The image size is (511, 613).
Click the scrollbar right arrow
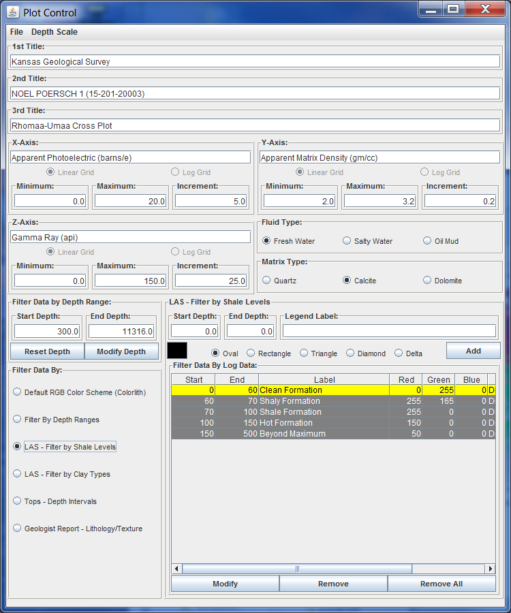tap(491, 569)
